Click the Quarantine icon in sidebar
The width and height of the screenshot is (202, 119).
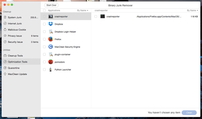point(5,68)
